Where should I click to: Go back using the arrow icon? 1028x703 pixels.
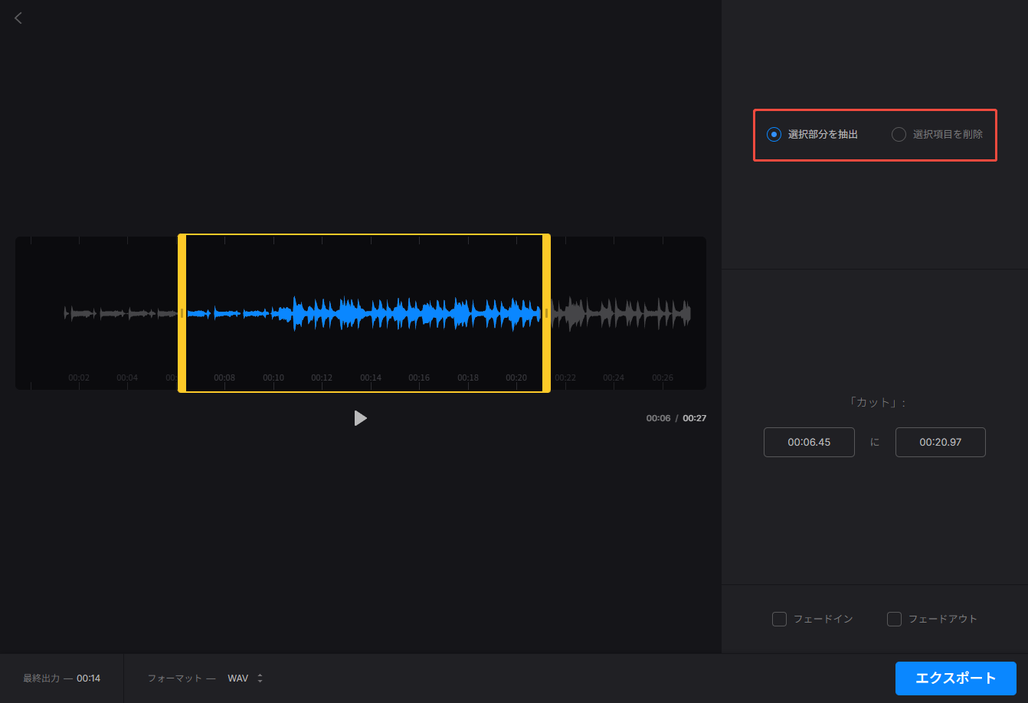pyautogui.click(x=18, y=18)
